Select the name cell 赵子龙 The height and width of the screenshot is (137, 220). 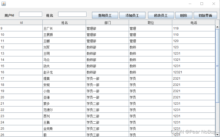tap(64, 72)
